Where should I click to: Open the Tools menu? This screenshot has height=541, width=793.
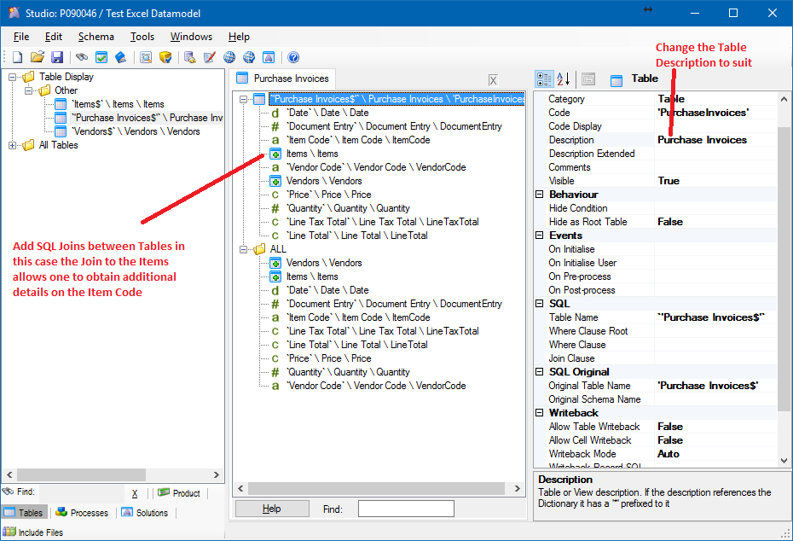pyautogui.click(x=142, y=37)
